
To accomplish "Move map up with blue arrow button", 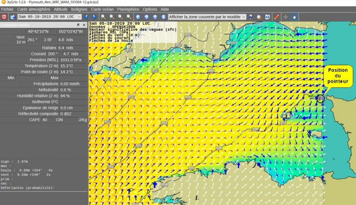I will click(155, 17).
